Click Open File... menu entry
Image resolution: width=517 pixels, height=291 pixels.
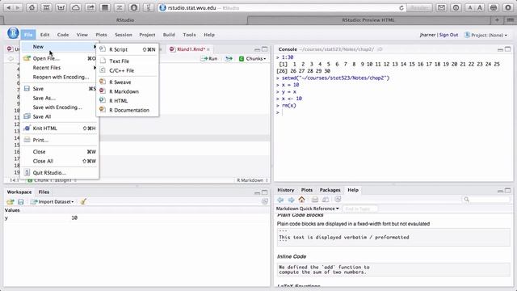[59, 58]
